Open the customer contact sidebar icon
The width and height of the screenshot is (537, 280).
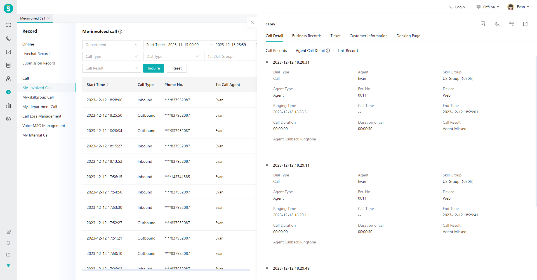pyautogui.click(x=8, y=79)
